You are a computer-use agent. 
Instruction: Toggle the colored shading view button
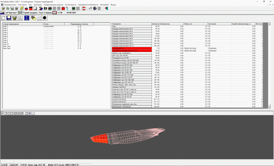point(30,113)
